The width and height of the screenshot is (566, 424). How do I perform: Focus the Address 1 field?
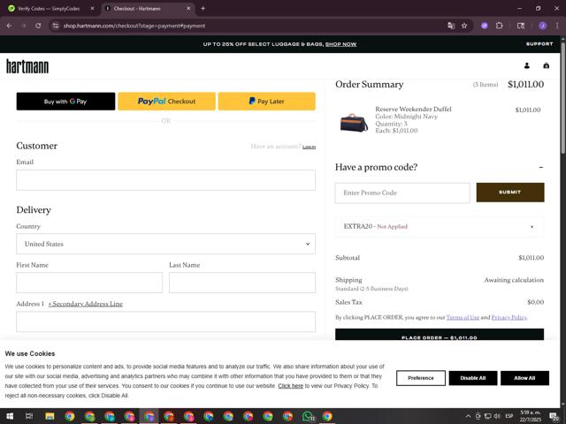tap(165, 322)
